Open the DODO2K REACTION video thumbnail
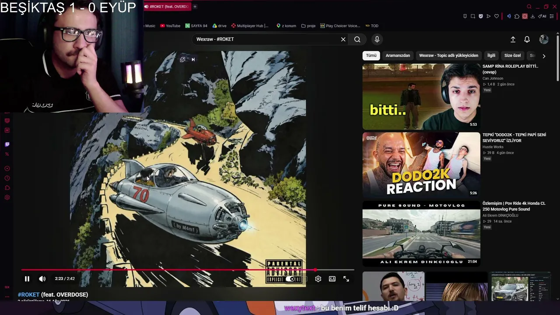The image size is (560, 315). 421,165
